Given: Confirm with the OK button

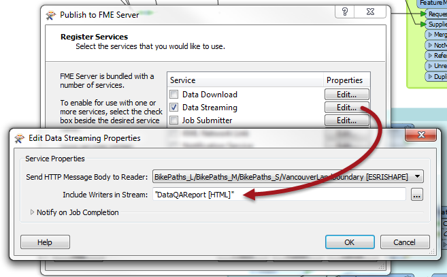Looking at the screenshot, I should 350,242.
